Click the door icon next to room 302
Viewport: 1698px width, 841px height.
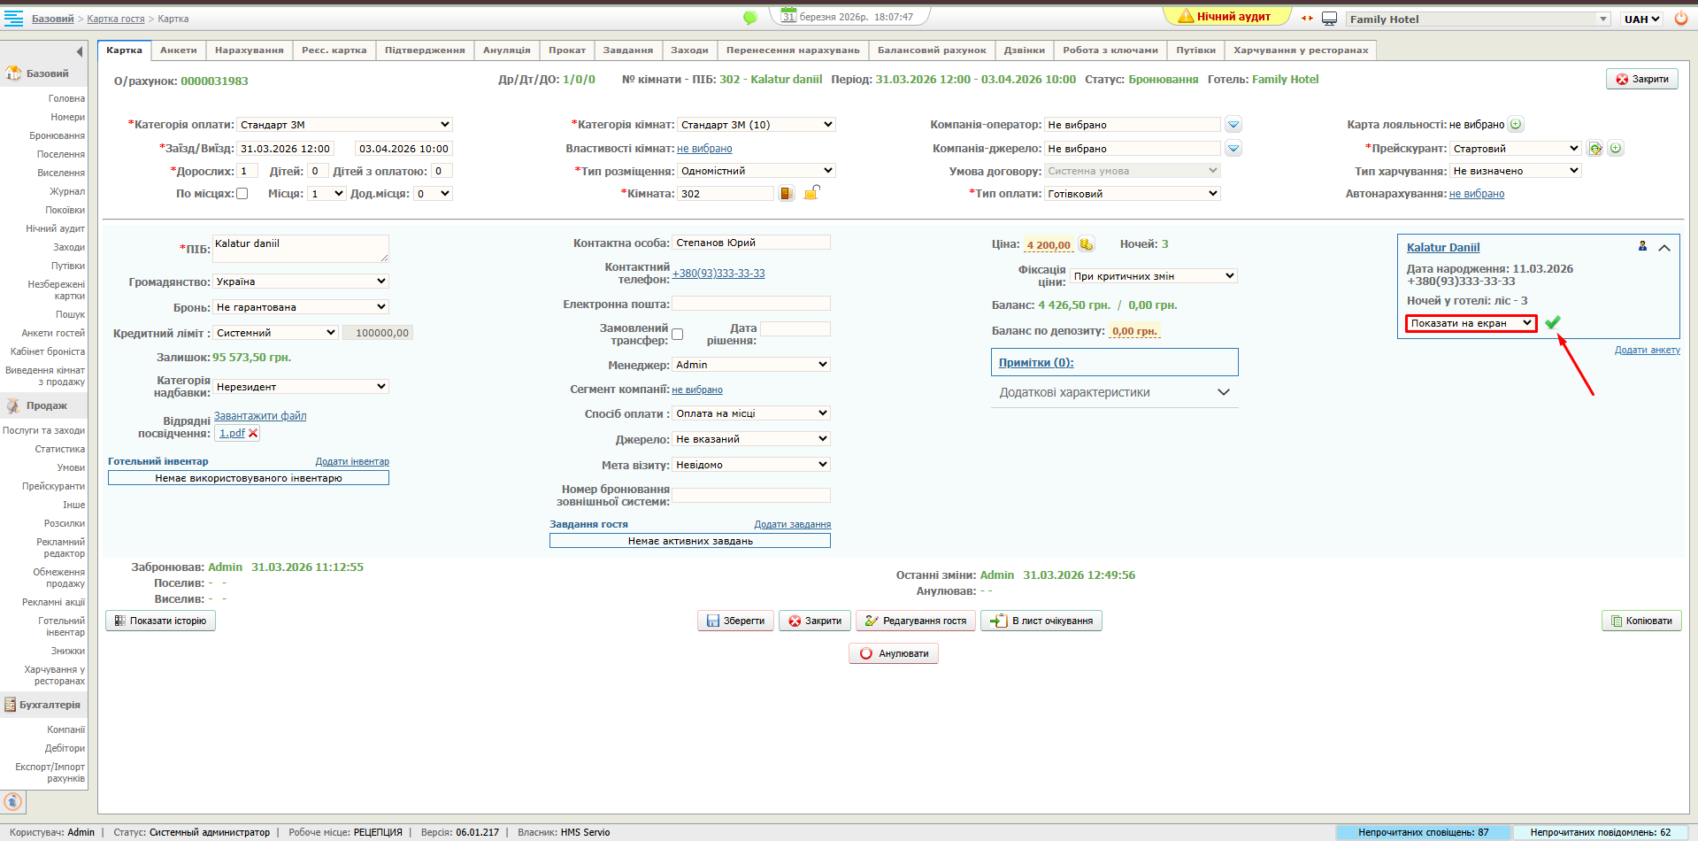pyautogui.click(x=786, y=193)
